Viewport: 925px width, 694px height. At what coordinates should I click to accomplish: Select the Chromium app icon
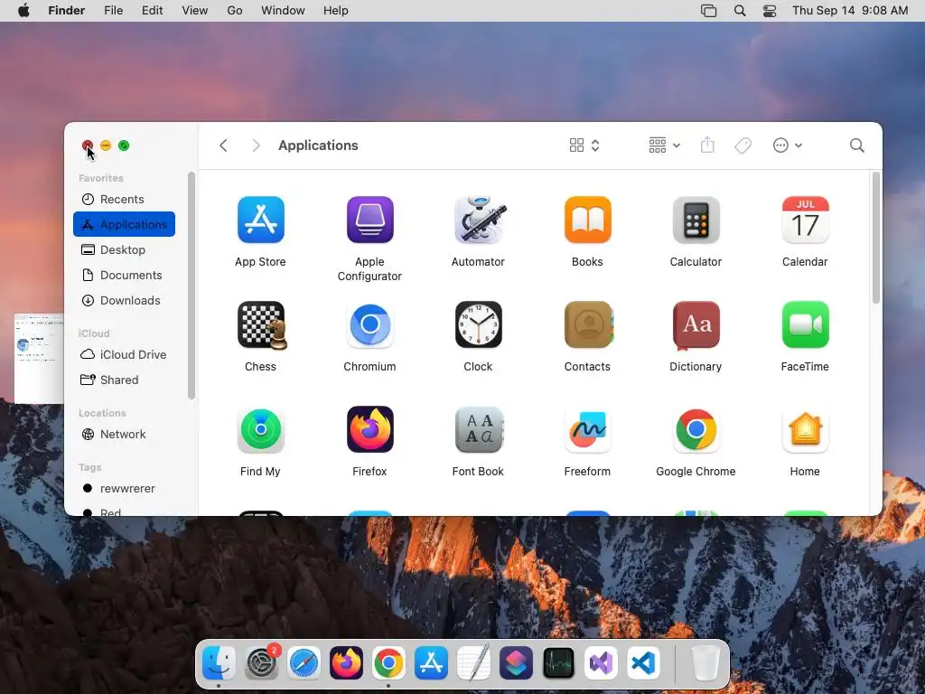point(369,324)
